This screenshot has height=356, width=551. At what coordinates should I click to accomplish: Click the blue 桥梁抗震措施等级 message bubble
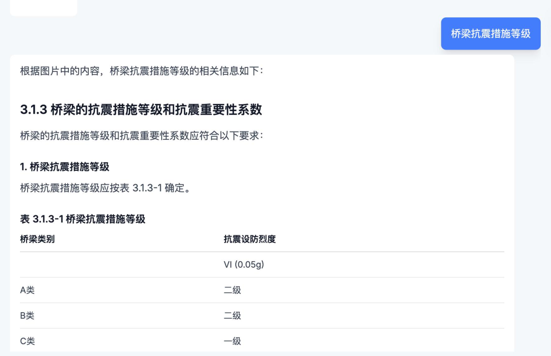point(491,34)
